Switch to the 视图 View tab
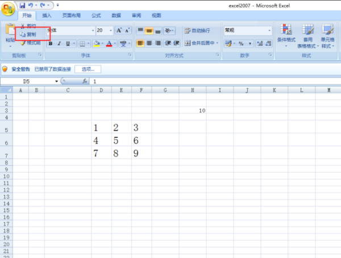This screenshot has height=258, width=341. [156, 15]
